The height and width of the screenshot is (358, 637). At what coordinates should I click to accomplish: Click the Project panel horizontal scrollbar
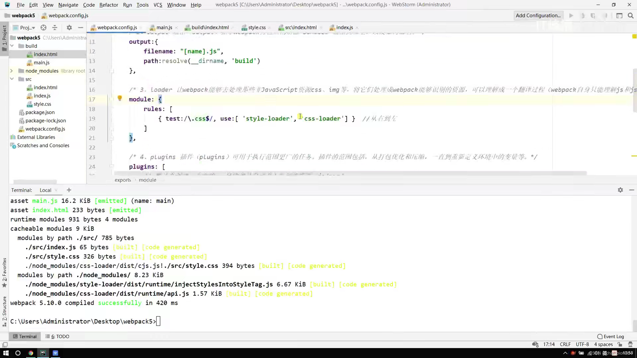[35, 182]
